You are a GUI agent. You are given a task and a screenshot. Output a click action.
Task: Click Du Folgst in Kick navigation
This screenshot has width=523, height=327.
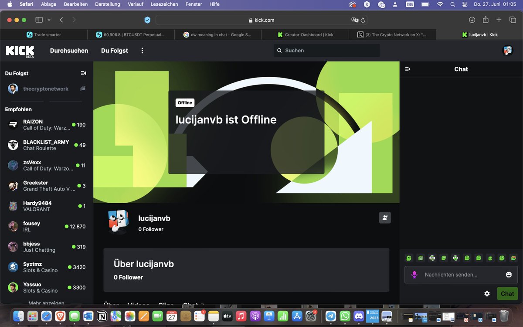coord(115,51)
